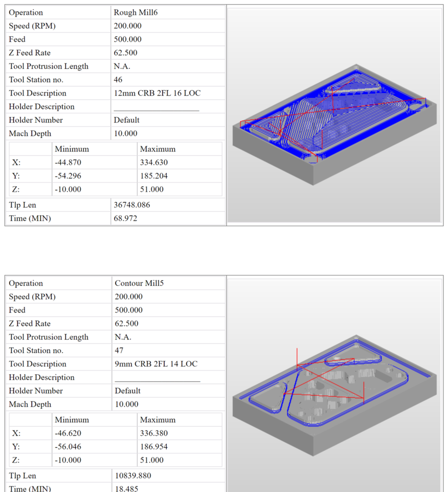Click the Rough Mill6 toolpath preview image

(x=335, y=114)
